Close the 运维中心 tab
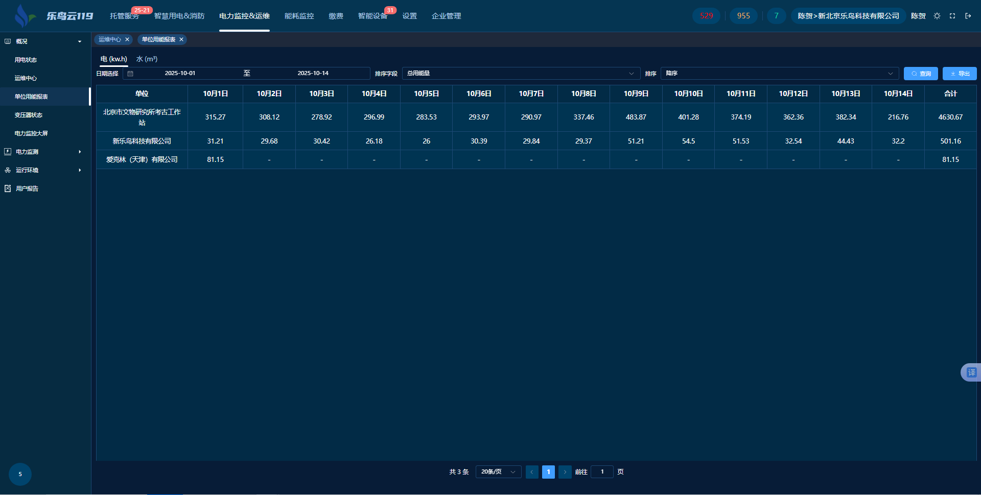This screenshot has height=495, width=981. 127,39
